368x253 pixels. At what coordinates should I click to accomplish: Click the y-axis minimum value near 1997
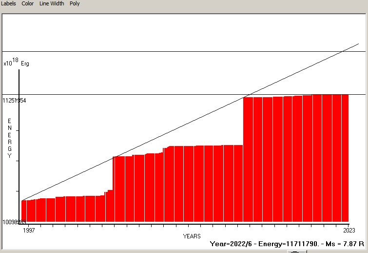(x=14, y=222)
